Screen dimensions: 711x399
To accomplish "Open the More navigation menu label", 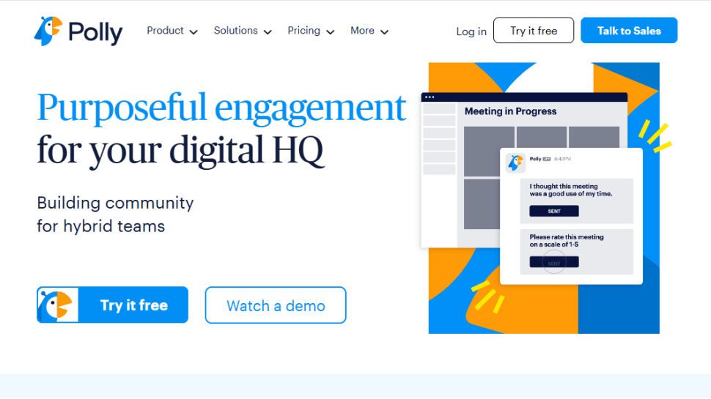I will 362,31.
